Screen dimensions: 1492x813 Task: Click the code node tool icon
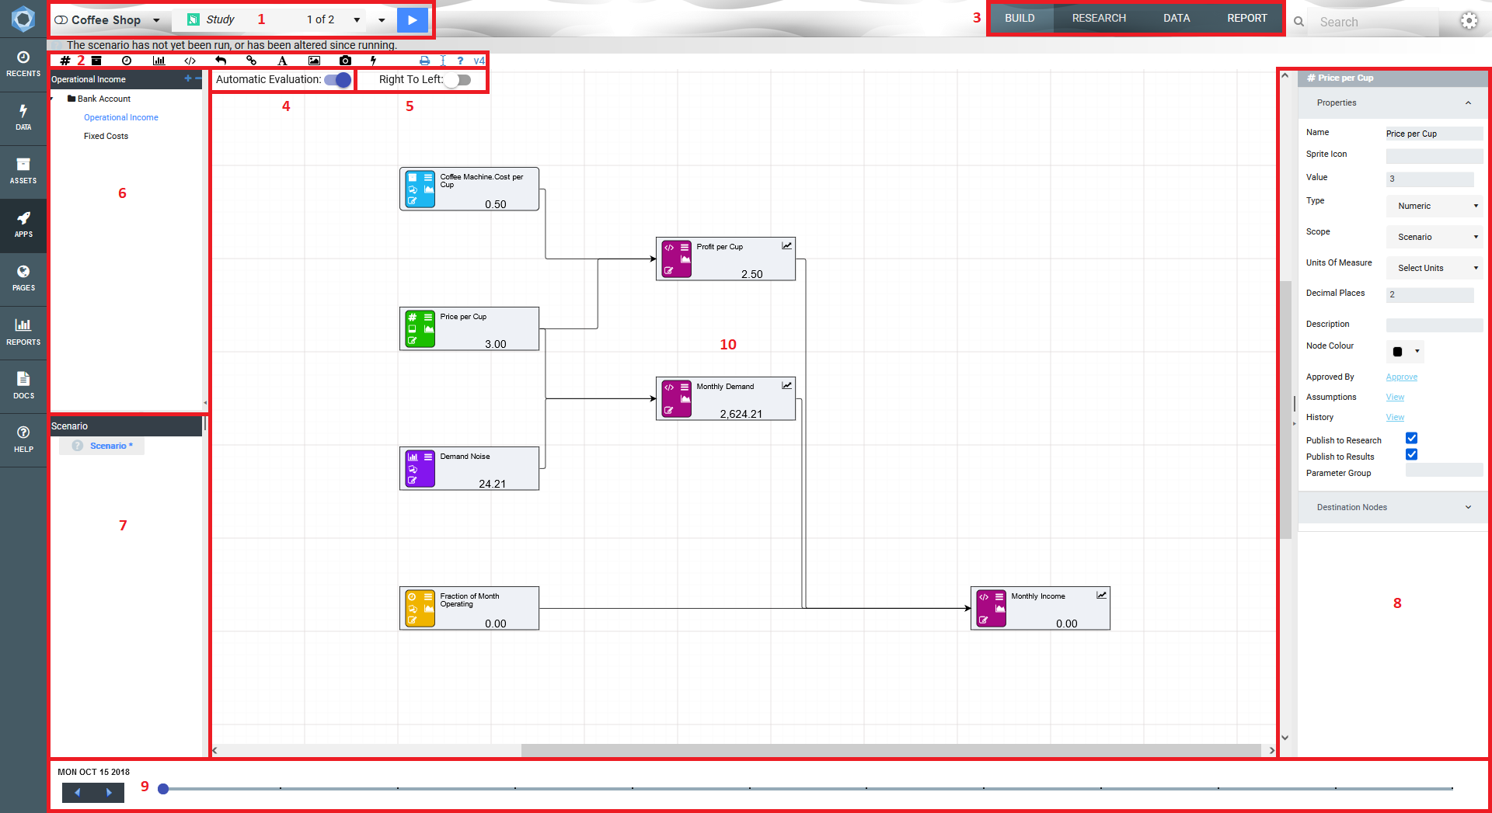point(190,61)
